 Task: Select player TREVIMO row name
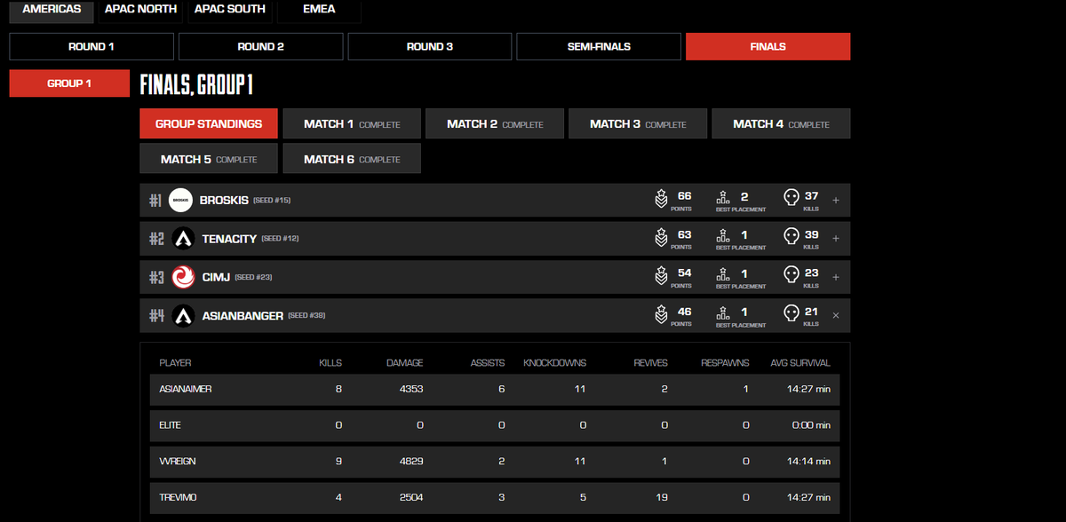click(x=178, y=498)
